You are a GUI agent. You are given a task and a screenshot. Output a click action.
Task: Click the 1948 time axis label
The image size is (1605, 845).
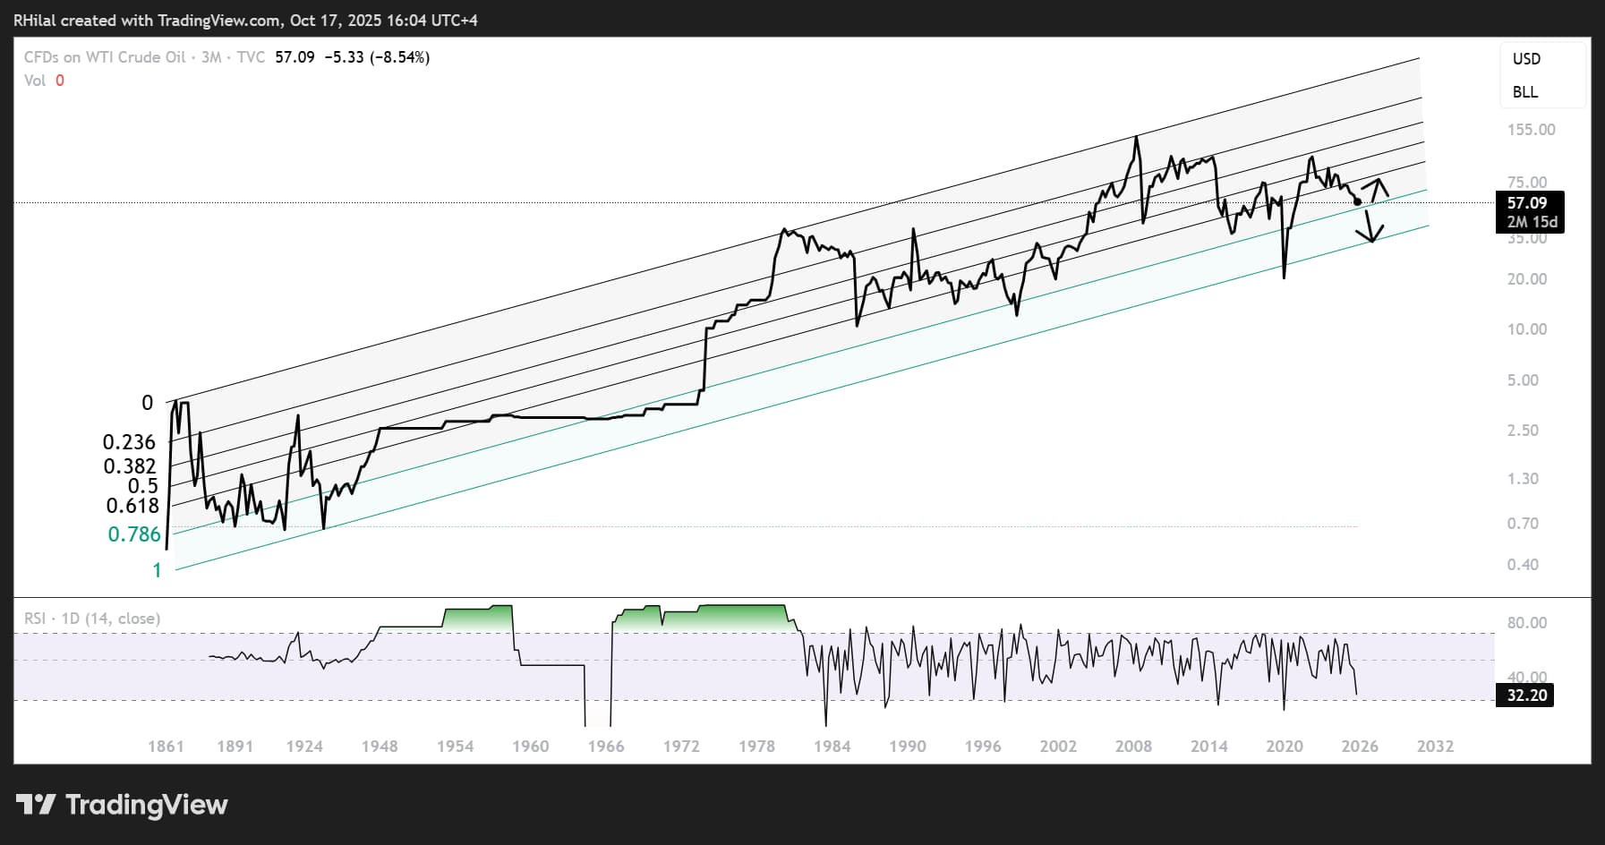[x=380, y=747]
